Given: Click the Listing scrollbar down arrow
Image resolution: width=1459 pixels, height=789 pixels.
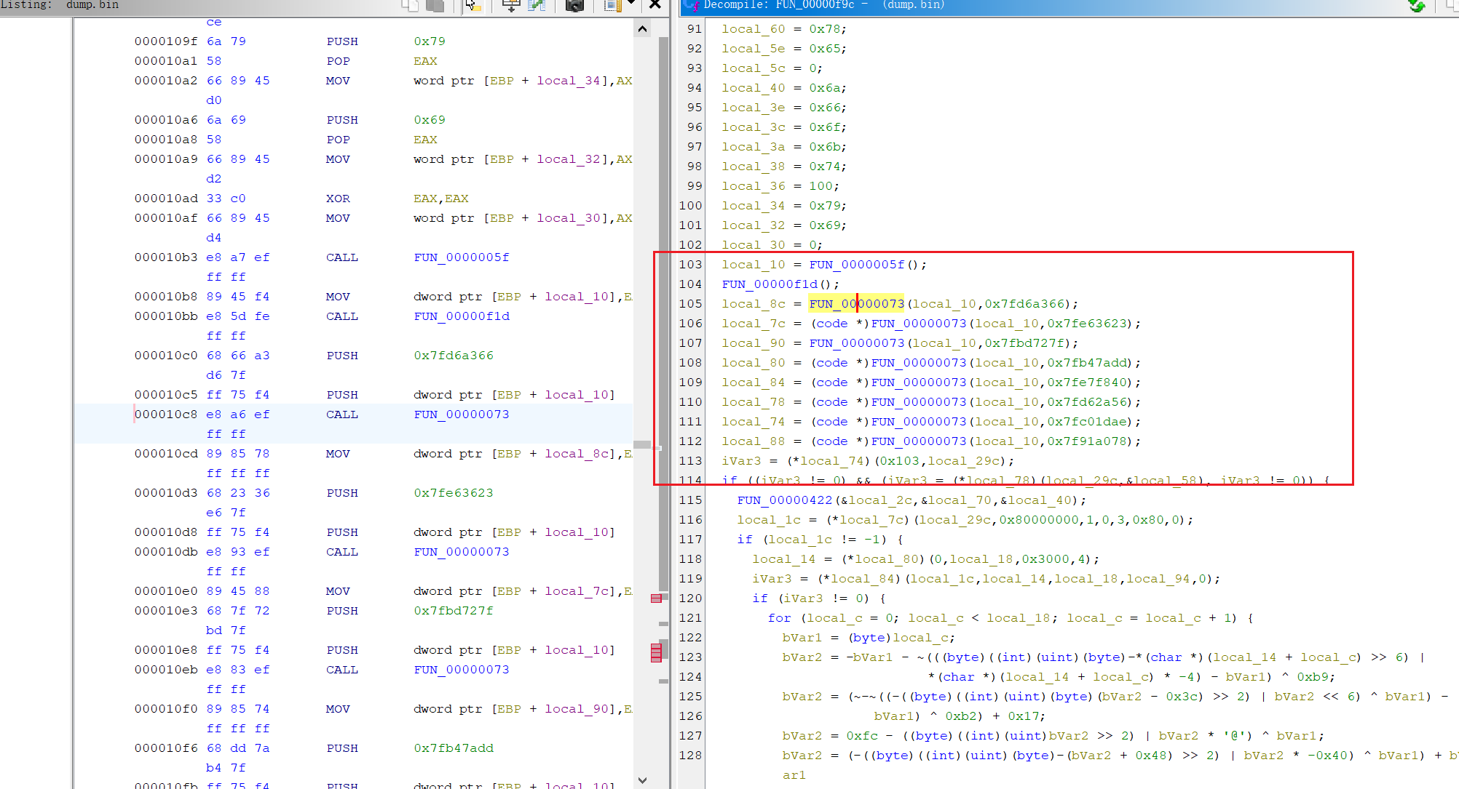Looking at the screenshot, I should 642,780.
